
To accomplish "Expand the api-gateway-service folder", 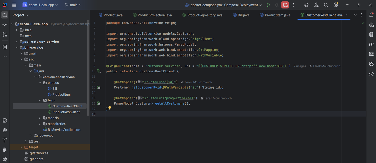I will (x=16, y=42).
